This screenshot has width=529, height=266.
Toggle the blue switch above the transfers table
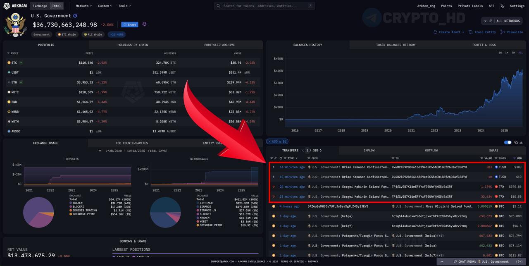[508, 142]
